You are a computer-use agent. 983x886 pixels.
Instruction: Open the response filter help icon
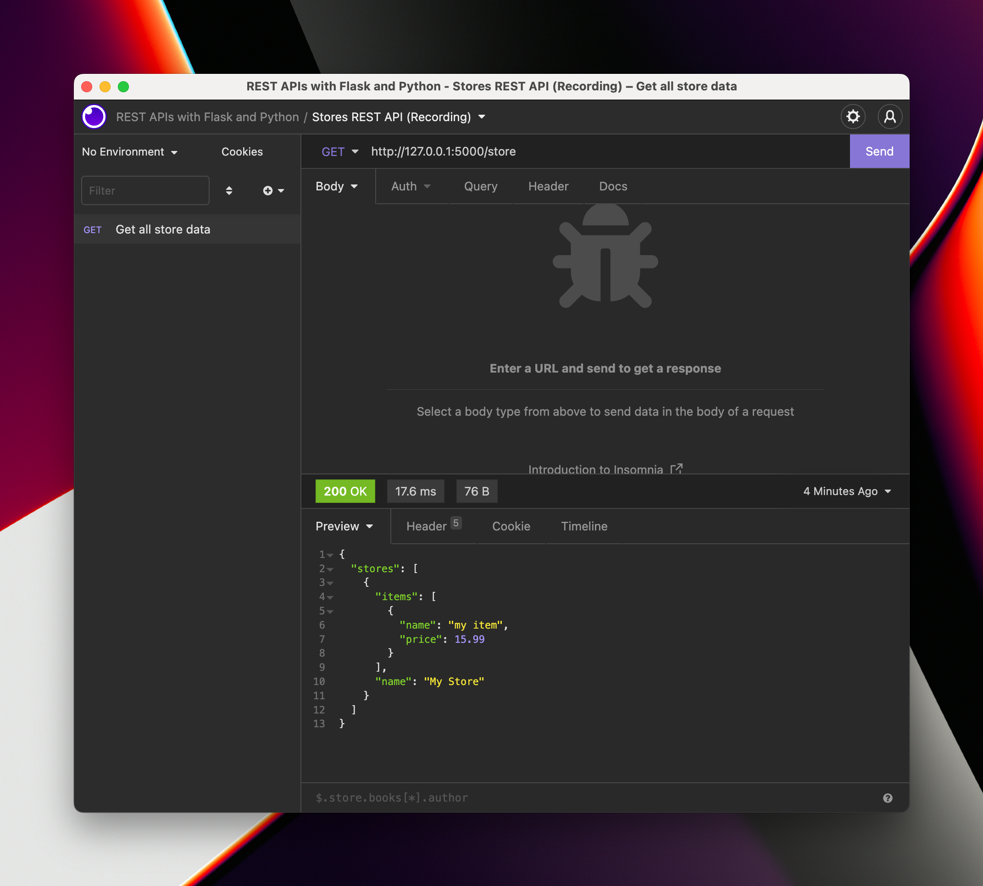coord(888,798)
